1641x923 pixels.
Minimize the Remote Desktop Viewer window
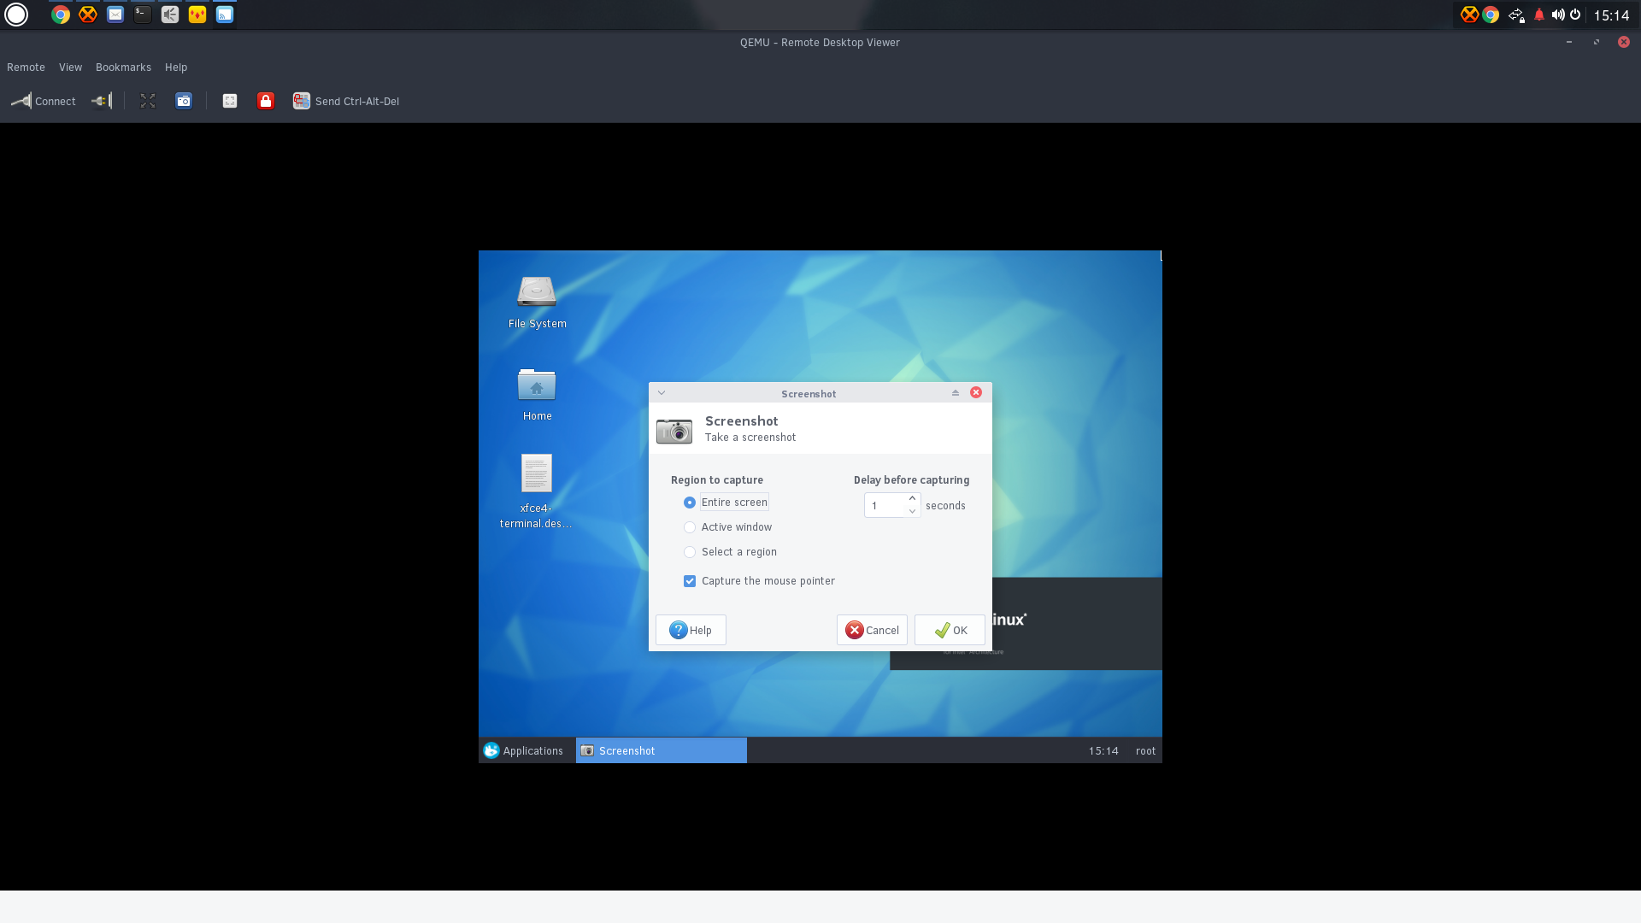click(x=1569, y=42)
